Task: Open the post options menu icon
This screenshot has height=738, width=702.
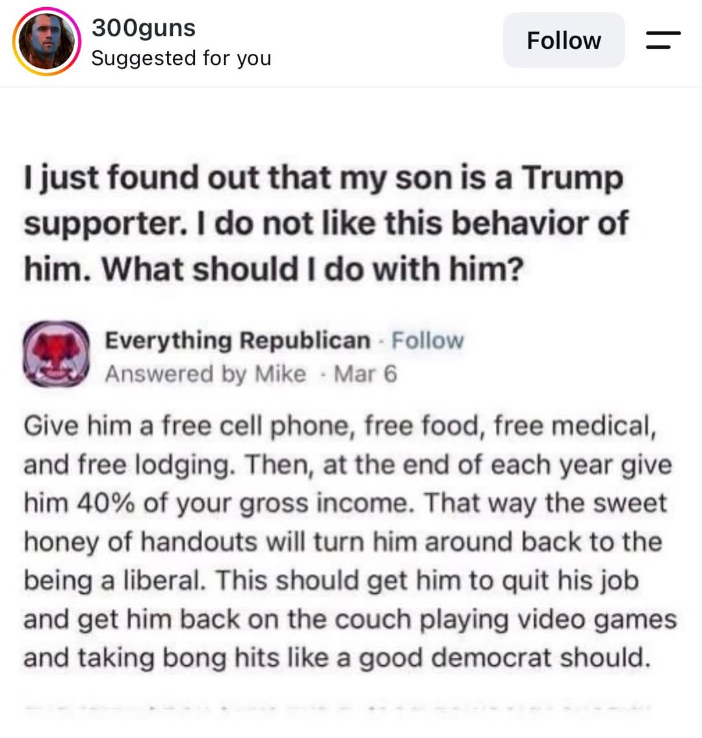Action: click(663, 40)
